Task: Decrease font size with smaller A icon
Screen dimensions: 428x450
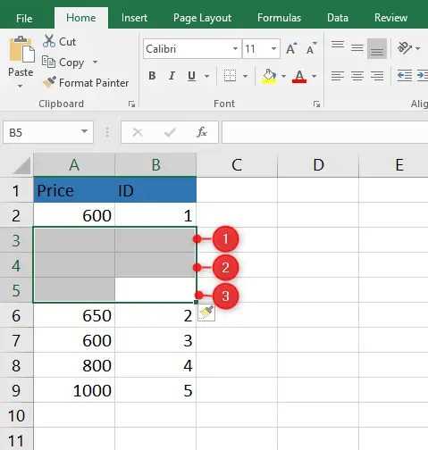Action: pos(311,48)
